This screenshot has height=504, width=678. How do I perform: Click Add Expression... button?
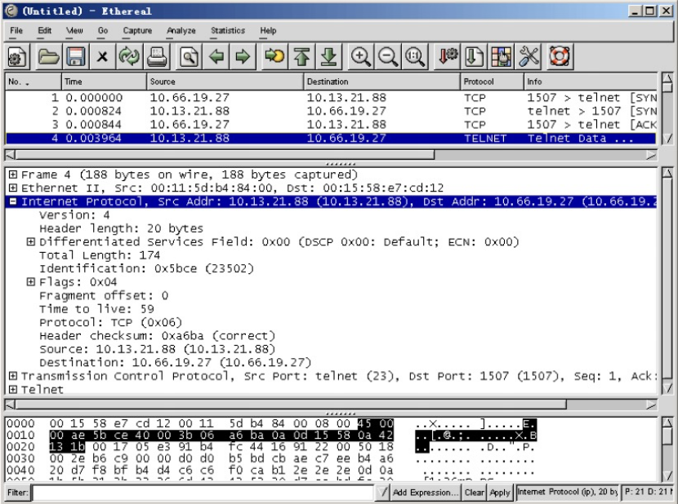[426, 493]
